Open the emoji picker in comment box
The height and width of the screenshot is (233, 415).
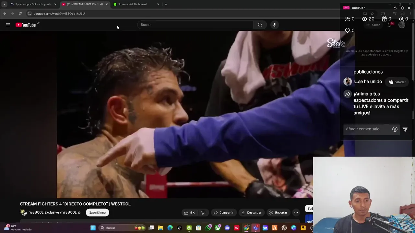[x=395, y=129]
